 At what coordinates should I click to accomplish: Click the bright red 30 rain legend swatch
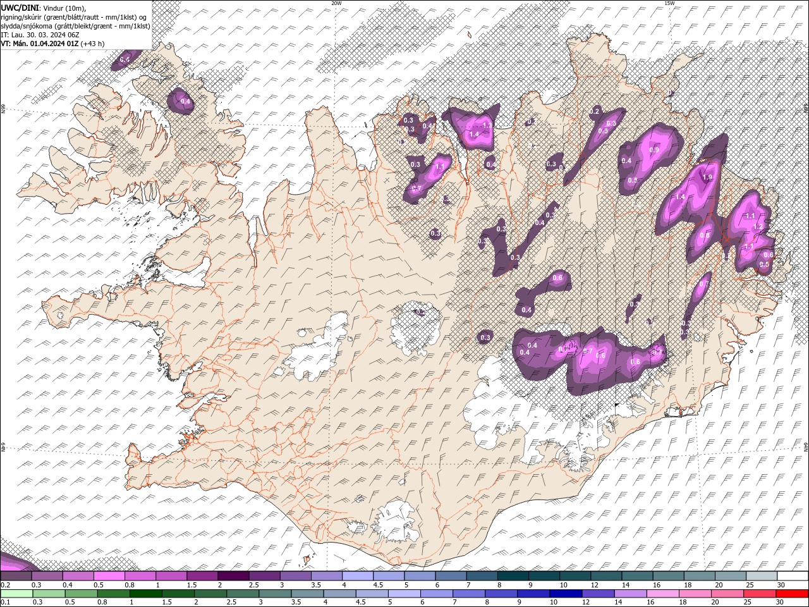(792, 594)
